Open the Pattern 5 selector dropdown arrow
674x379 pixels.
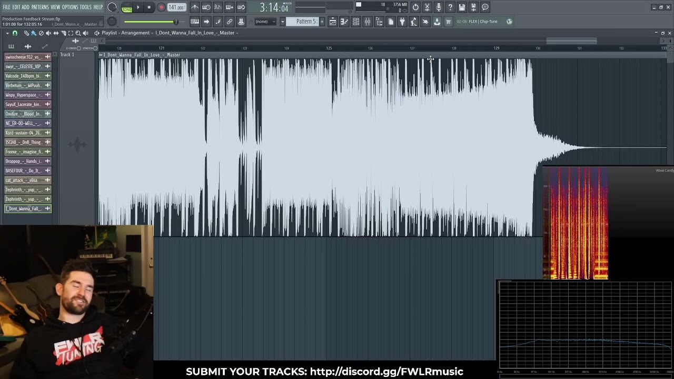point(283,22)
